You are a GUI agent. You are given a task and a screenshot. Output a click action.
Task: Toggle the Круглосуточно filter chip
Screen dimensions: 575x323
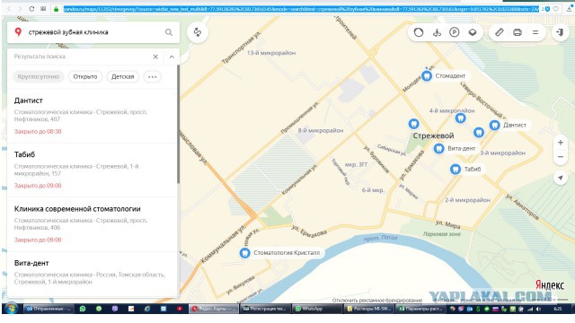coord(39,77)
